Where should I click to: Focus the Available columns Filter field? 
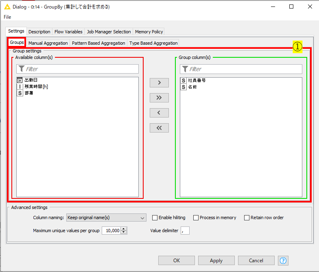pos(77,69)
